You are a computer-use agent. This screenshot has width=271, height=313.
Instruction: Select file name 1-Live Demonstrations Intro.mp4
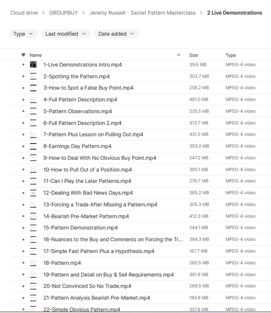tap(83, 65)
